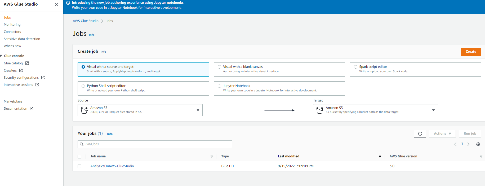The width and height of the screenshot is (485, 186).
Task: Open Glue catalog link in sidebar
Action: [13, 63]
